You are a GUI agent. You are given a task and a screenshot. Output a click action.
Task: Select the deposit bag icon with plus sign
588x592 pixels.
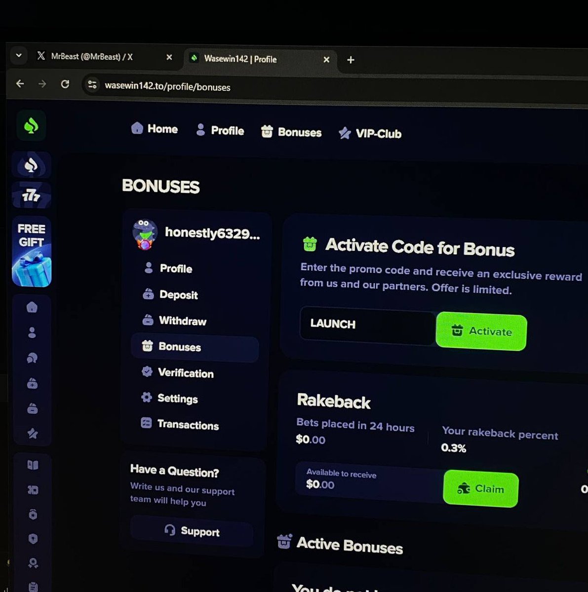(x=32, y=383)
